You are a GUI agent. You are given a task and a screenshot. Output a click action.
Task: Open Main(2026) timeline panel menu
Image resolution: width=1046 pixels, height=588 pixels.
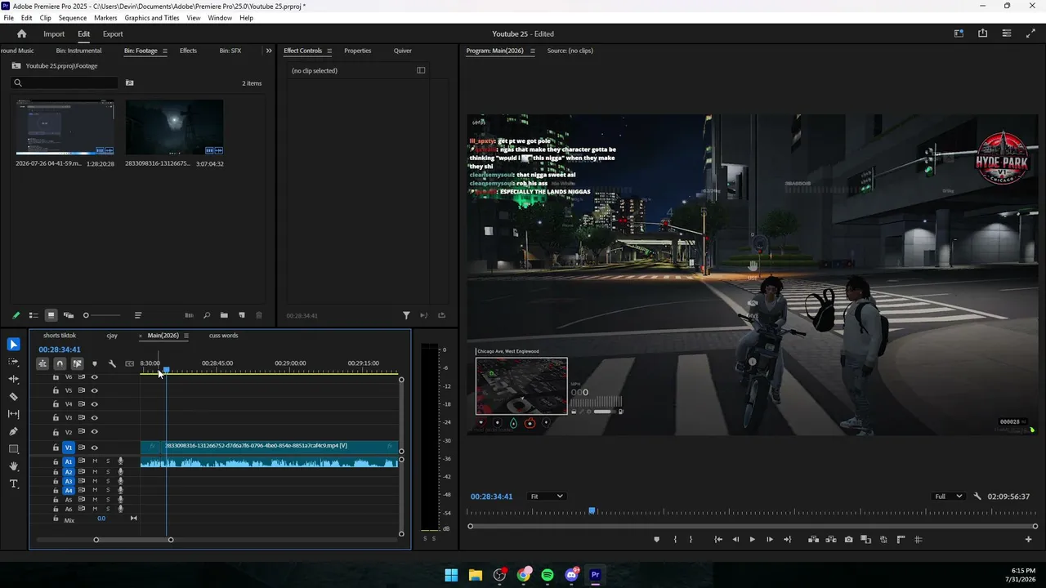186,336
